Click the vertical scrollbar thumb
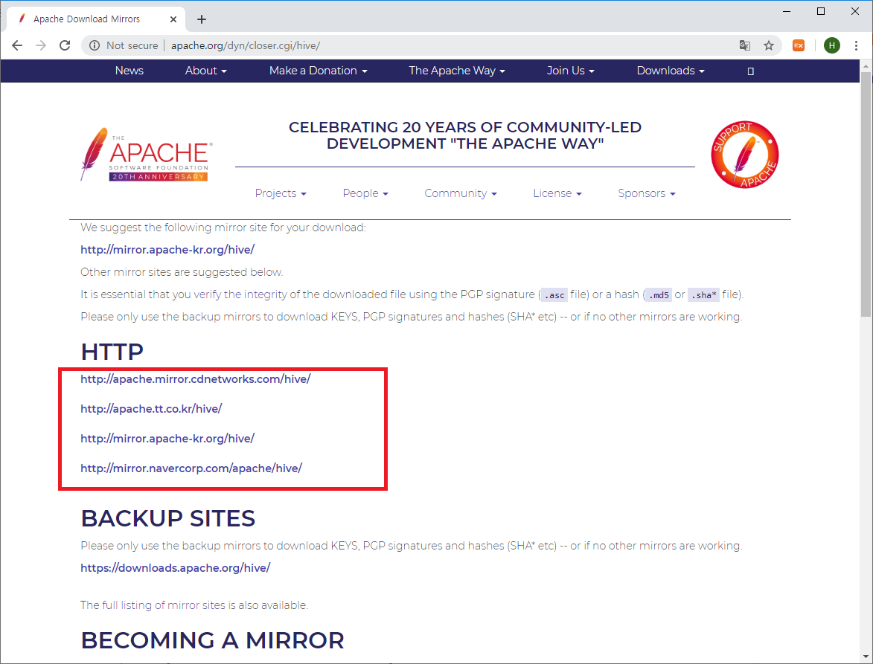Screen dimensions: 873x664 click(866, 195)
